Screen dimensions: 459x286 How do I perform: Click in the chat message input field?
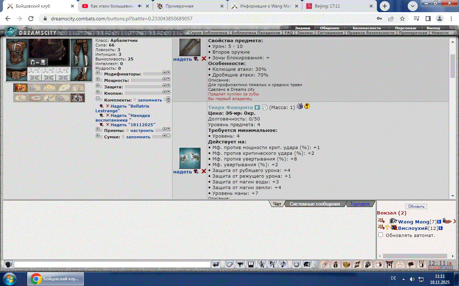click(x=112, y=265)
